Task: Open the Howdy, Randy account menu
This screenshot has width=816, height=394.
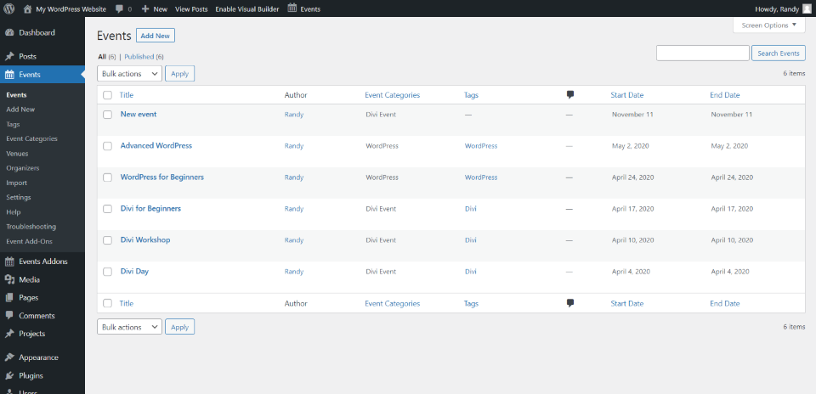Action: pyautogui.click(x=782, y=8)
